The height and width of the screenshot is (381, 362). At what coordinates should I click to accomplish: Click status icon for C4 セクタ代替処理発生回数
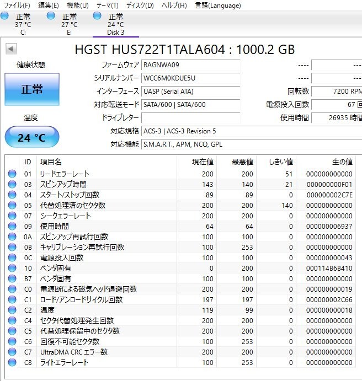tap(12, 320)
